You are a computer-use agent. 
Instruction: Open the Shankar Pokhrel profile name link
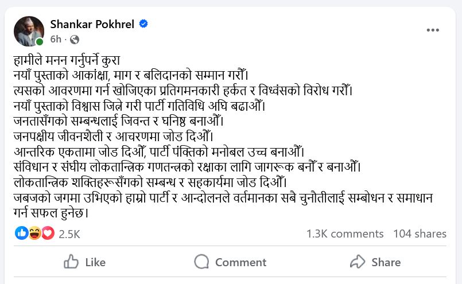click(x=92, y=24)
